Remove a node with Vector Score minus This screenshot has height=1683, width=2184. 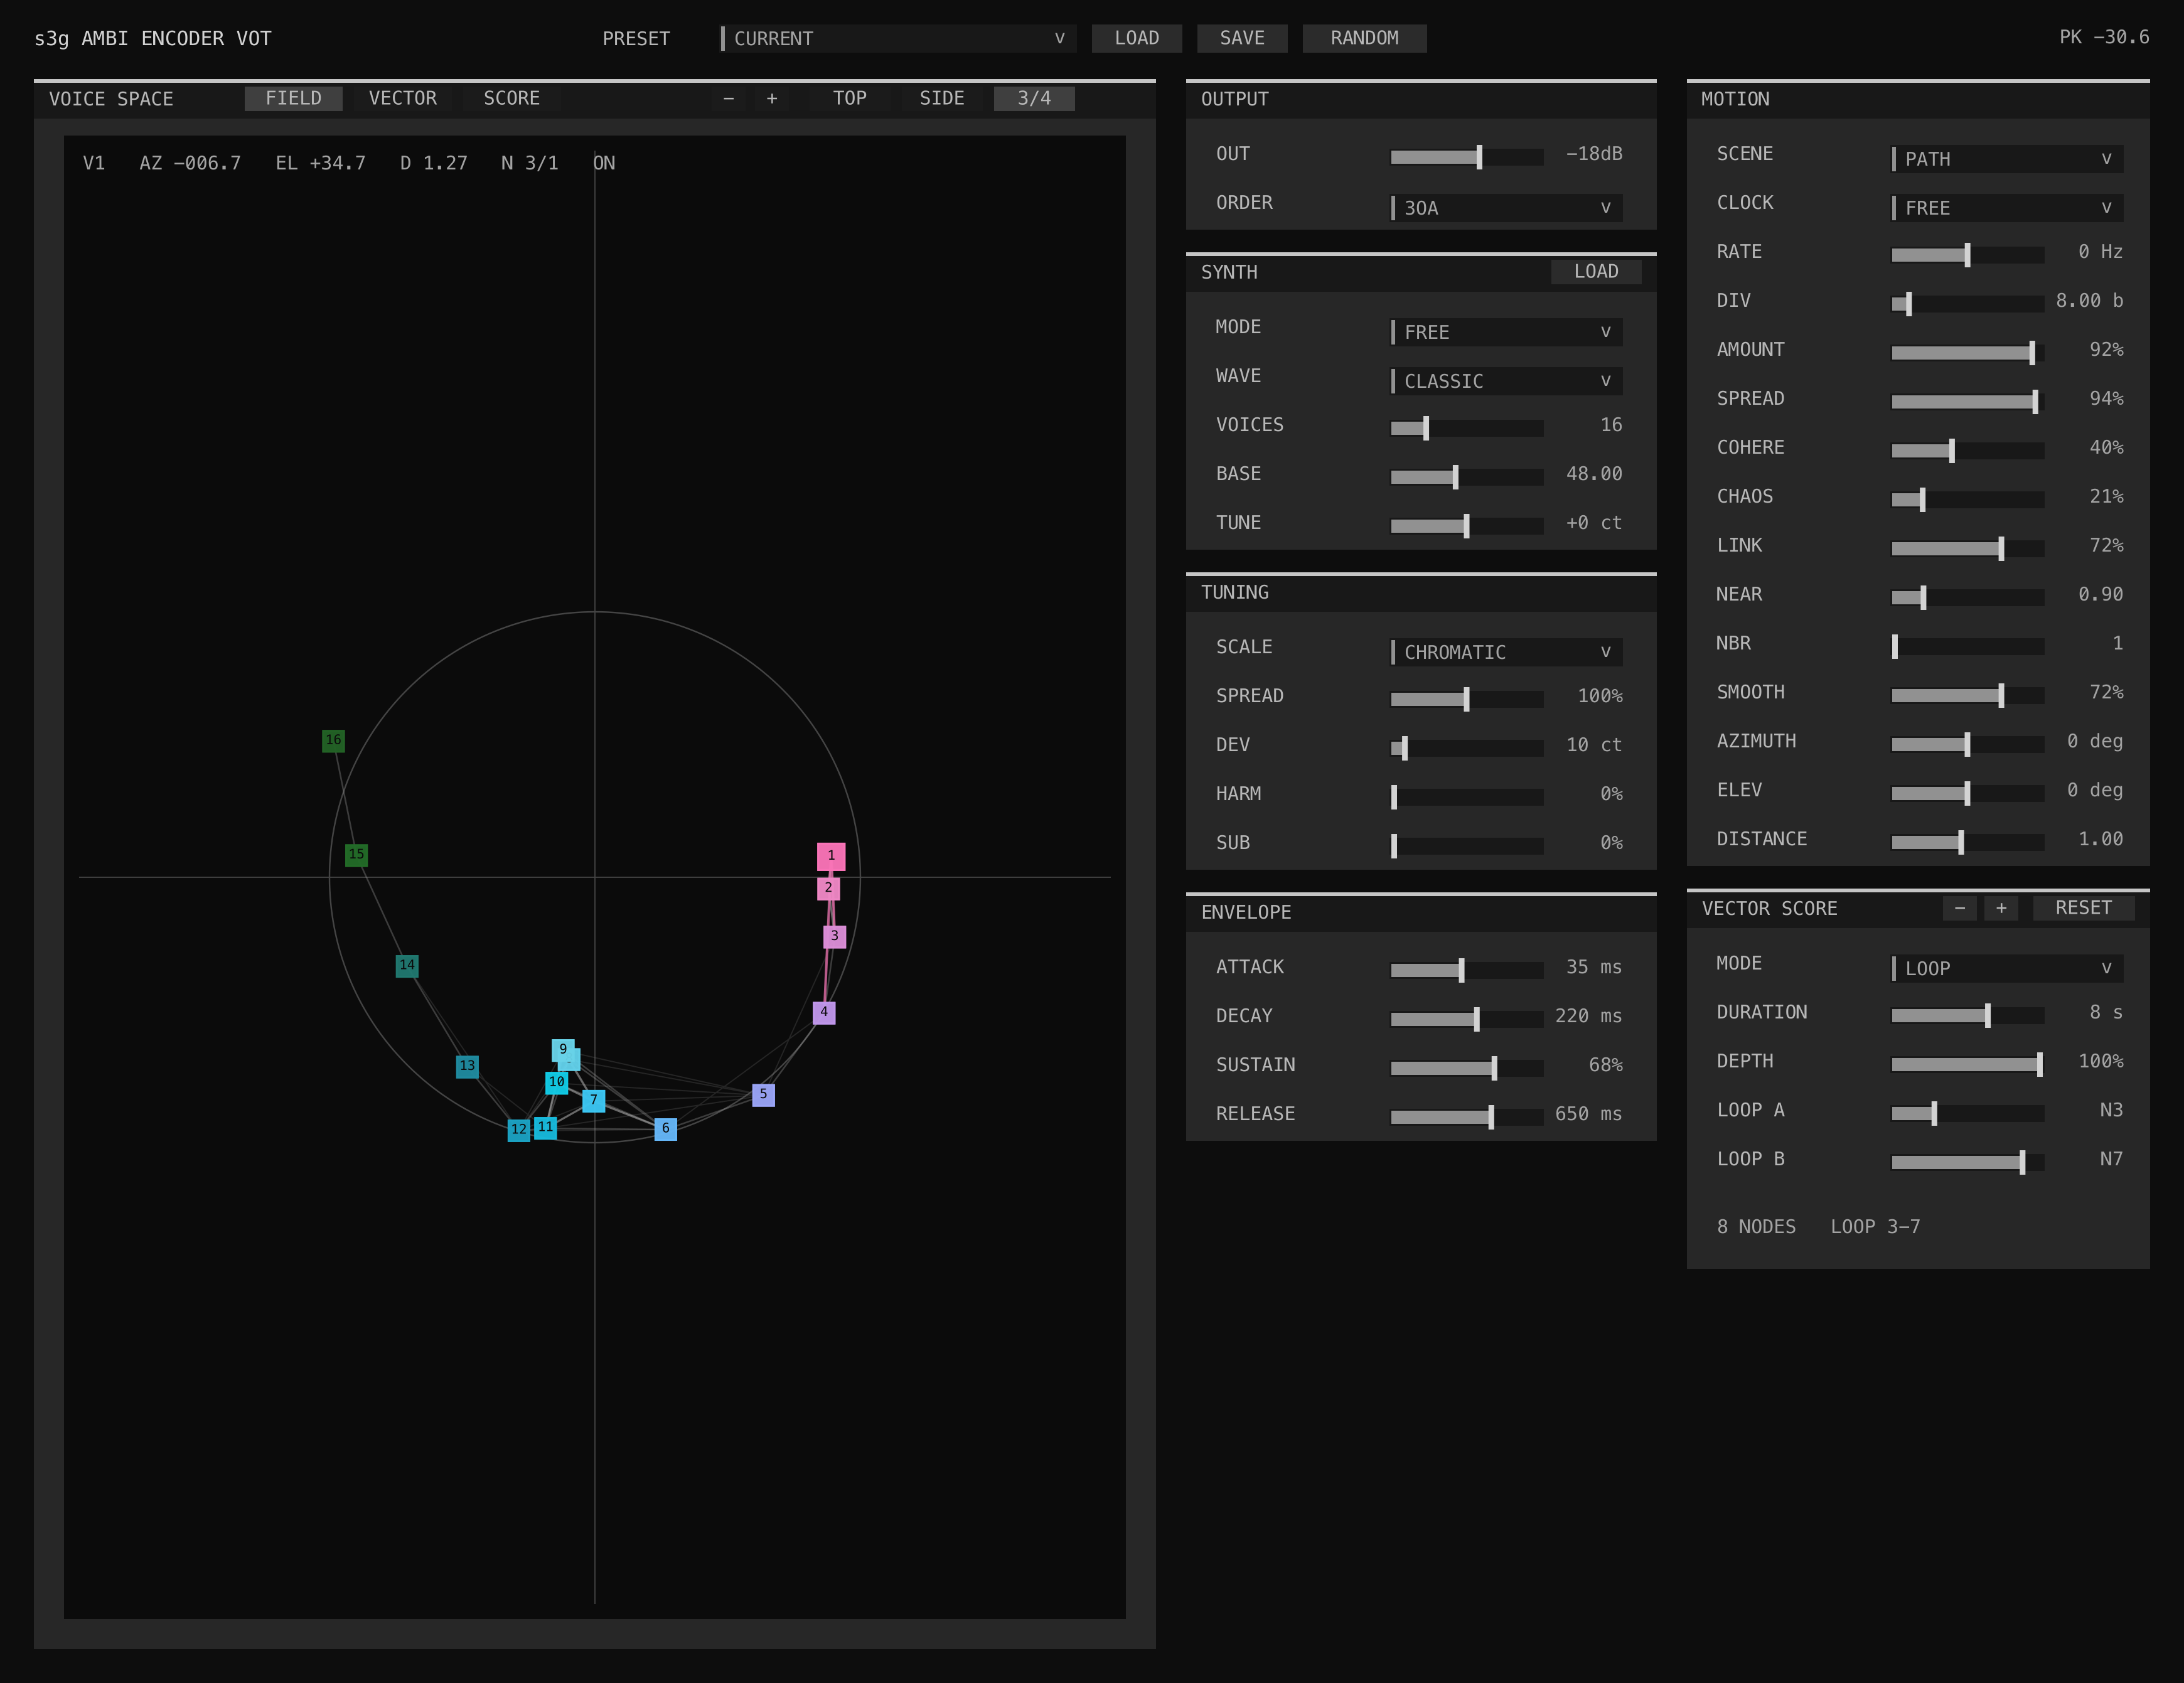[1960, 908]
